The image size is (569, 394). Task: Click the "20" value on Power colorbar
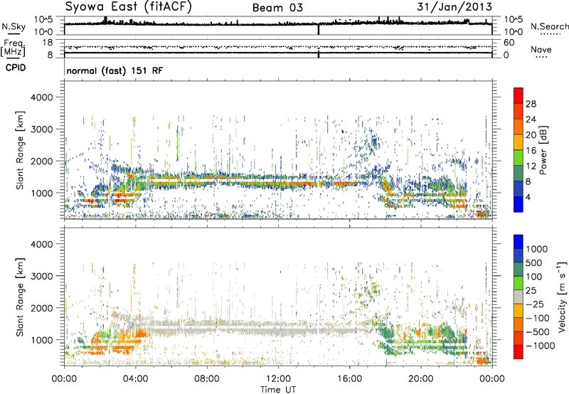(531, 135)
